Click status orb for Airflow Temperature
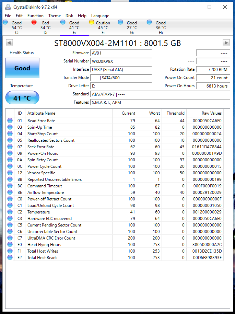 tap(10, 192)
